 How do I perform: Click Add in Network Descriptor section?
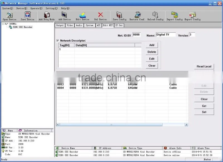[x=152, y=45]
